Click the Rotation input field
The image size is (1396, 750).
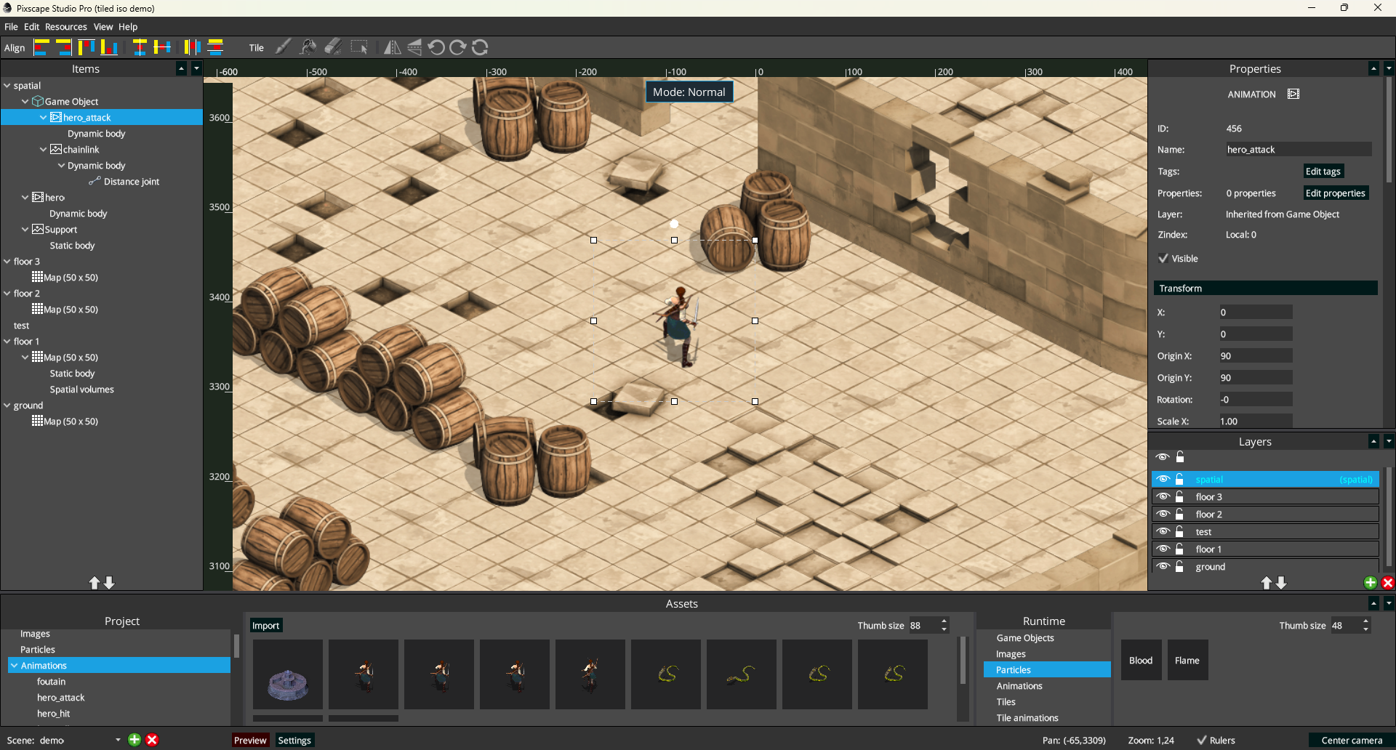1256,399
